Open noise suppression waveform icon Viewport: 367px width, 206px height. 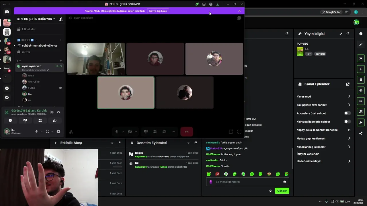52,112
